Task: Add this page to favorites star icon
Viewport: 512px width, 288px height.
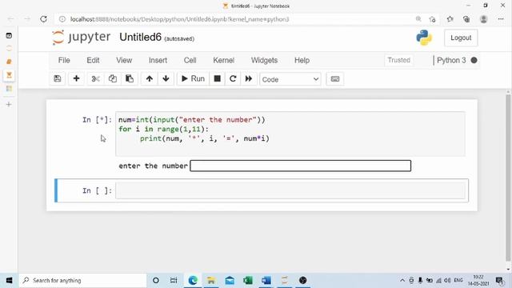Action: [432, 19]
